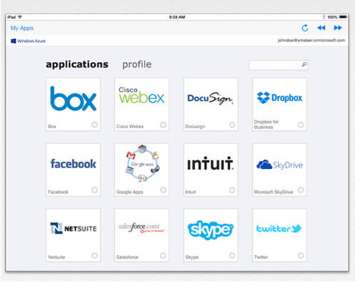
Task: Click the 'Google Apps' label text
Action: 129,192
